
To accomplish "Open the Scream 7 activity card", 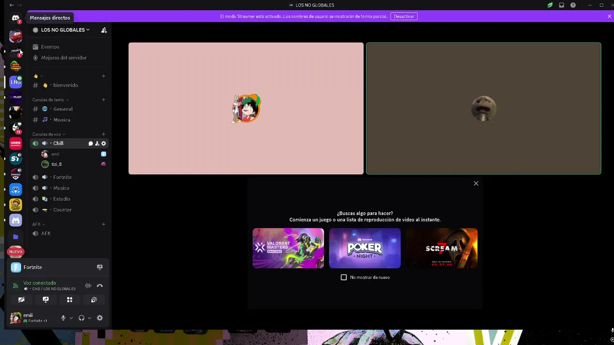I will coord(441,248).
